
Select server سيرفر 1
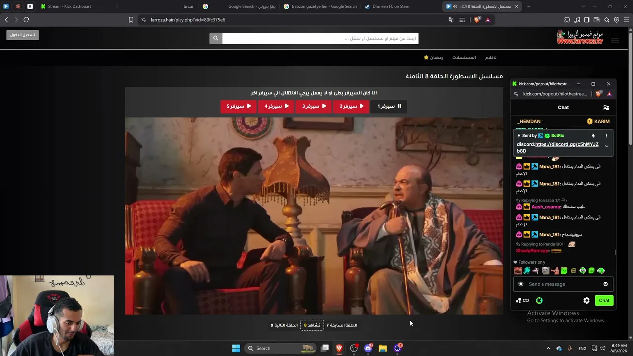(x=389, y=106)
